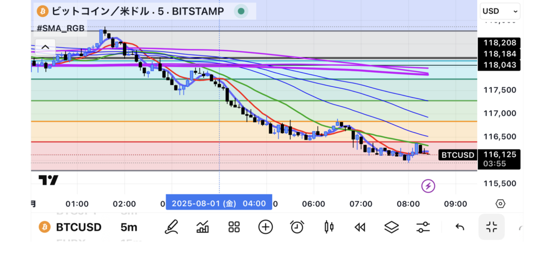Open chart settings sliders icon
The width and height of the screenshot is (554, 255).
[422, 227]
